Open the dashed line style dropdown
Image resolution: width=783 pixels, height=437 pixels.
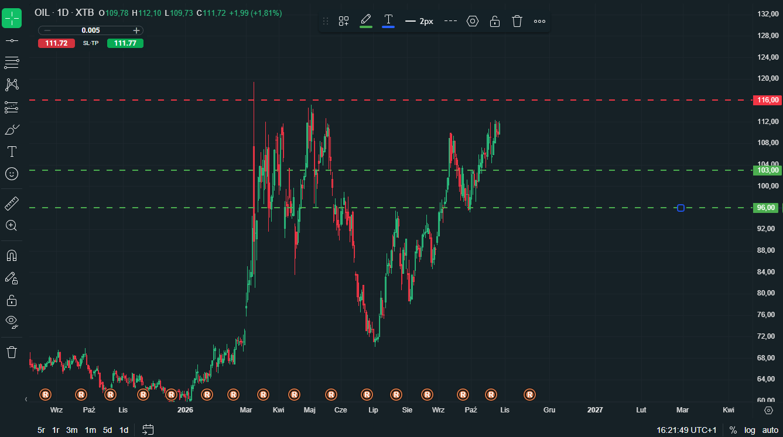450,21
